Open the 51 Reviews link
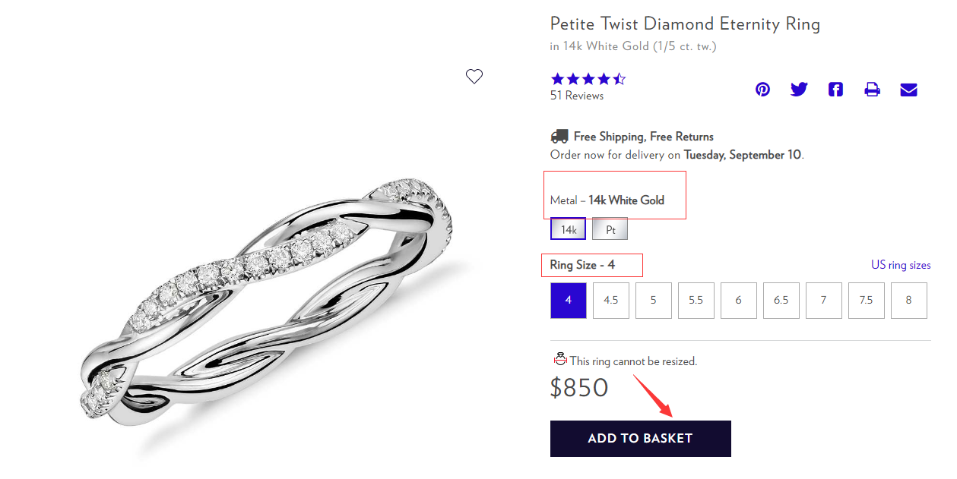957x479 pixels. tap(577, 96)
